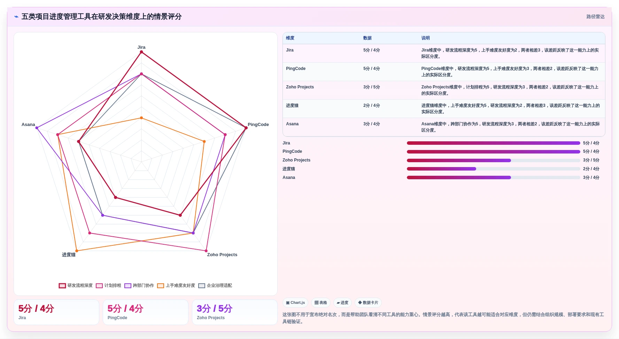Viewport: 619px width, 339px height.
Task: Click the Zoho Projects progress bar
Action: click(x=494, y=160)
